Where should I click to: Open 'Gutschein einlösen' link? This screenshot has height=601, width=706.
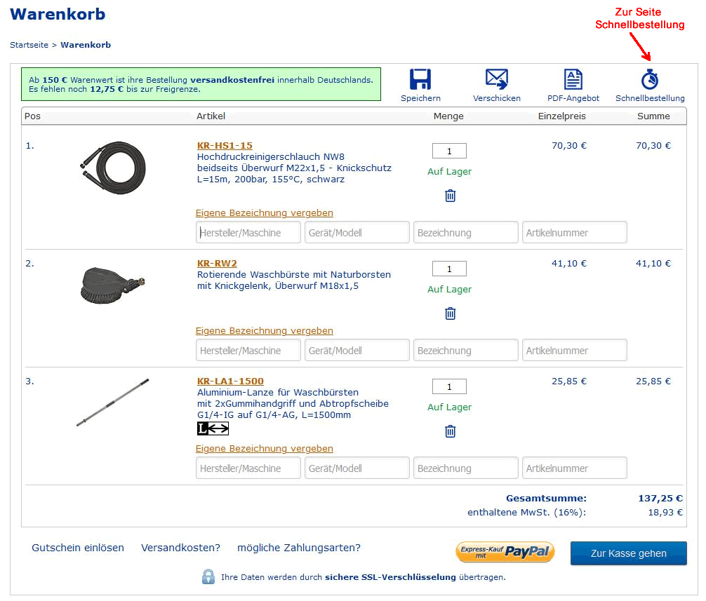tap(78, 548)
